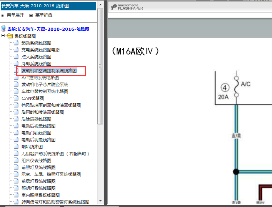Open A/T控制系统电路图

point(40,78)
